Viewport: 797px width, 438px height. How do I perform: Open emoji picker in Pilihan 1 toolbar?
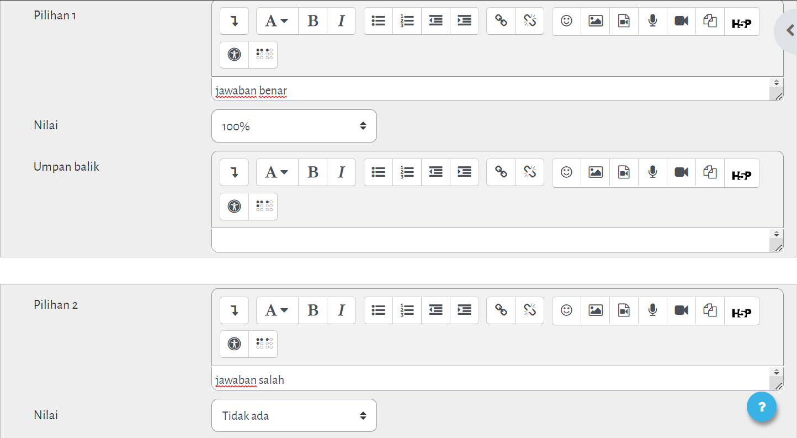pyautogui.click(x=566, y=21)
